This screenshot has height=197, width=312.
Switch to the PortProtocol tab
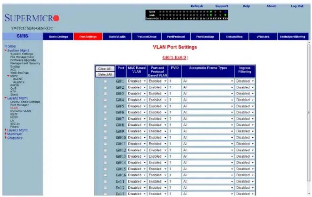pyautogui.click(x=176, y=37)
